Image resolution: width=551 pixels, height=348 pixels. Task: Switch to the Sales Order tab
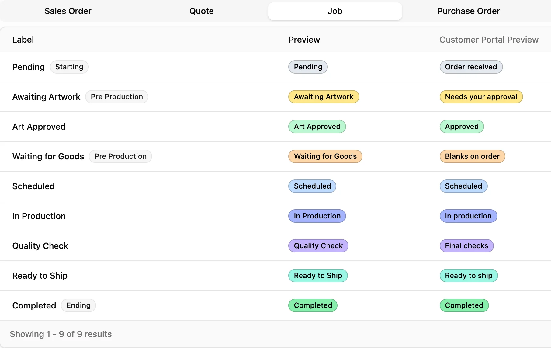pos(68,11)
